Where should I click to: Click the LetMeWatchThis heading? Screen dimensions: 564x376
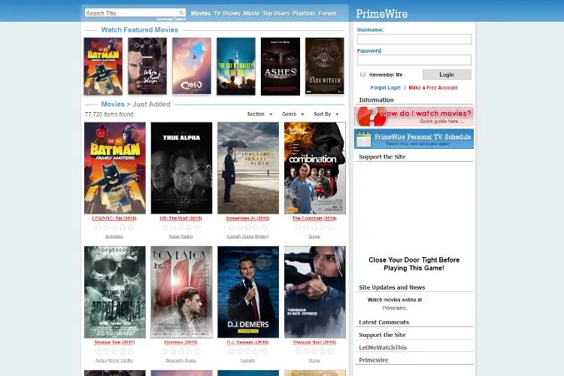[383, 347]
